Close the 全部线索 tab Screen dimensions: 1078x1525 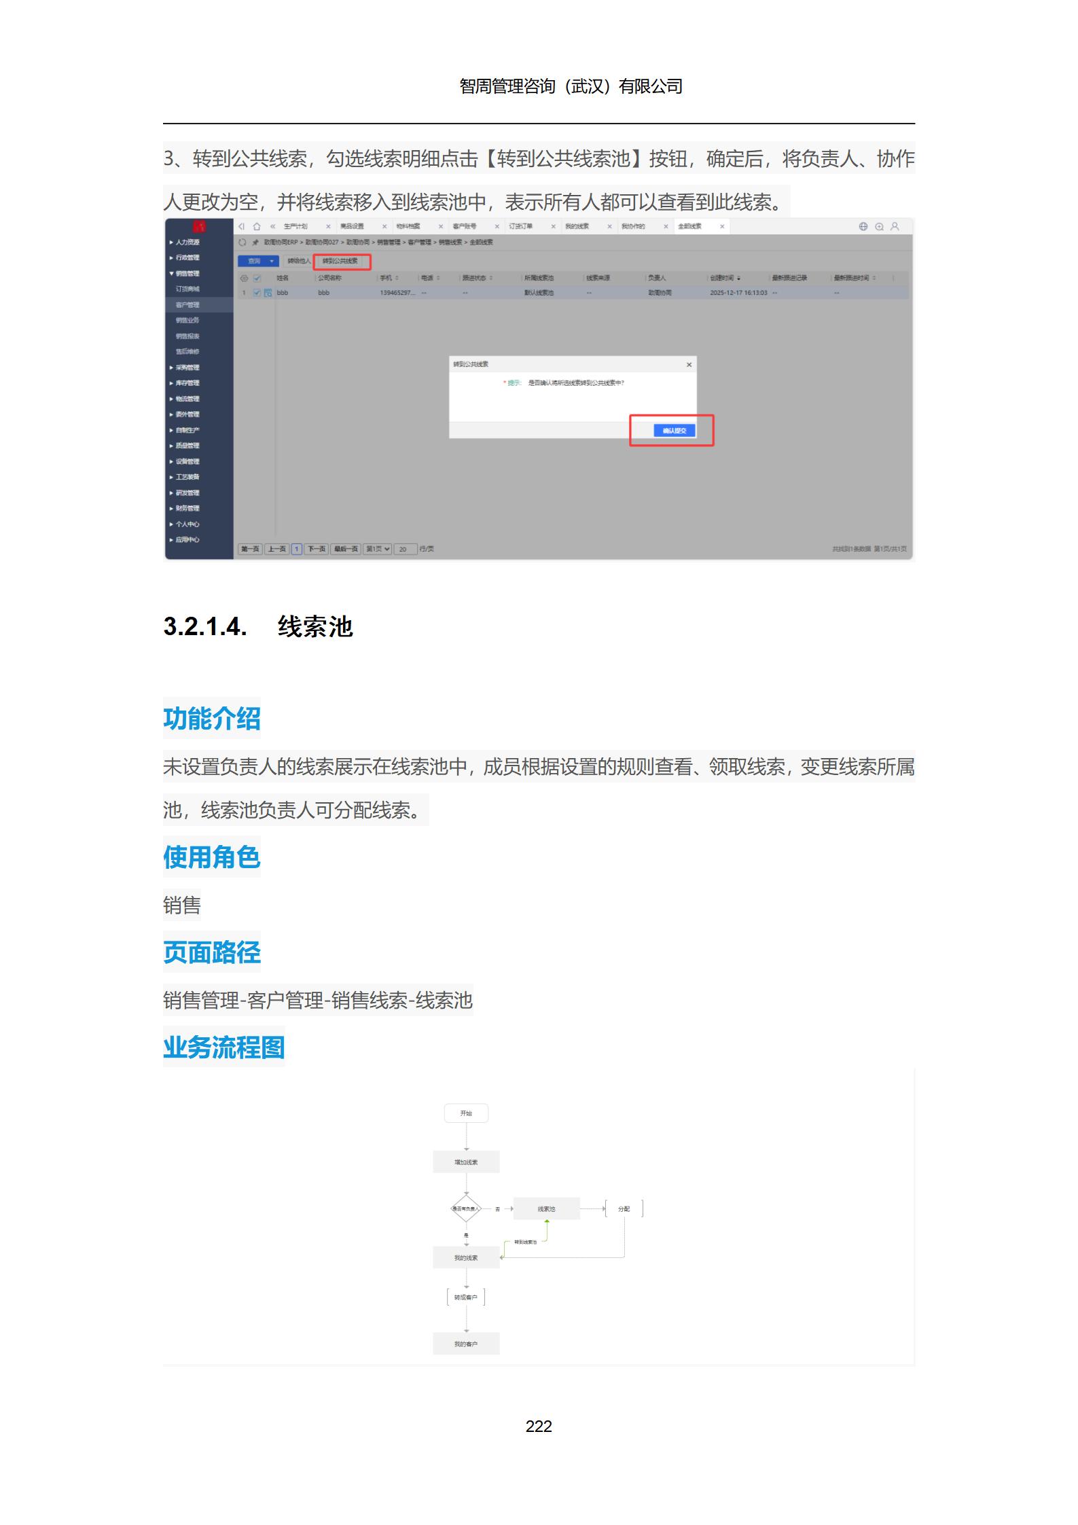(722, 226)
